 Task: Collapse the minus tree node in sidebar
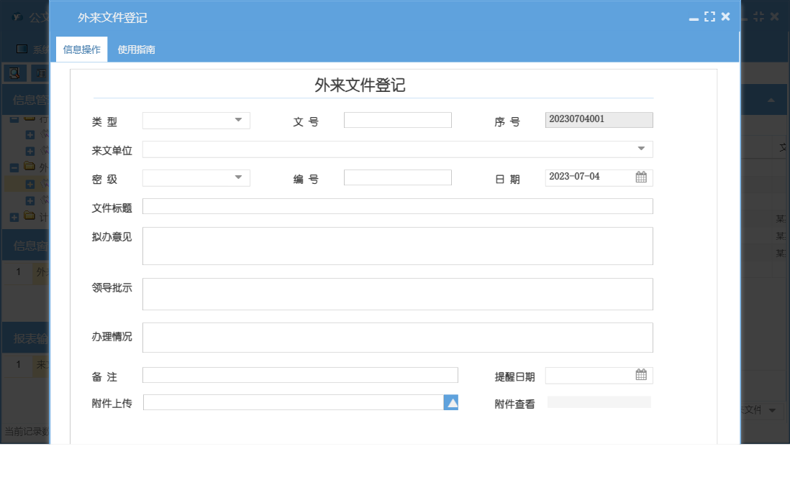(x=14, y=168)
